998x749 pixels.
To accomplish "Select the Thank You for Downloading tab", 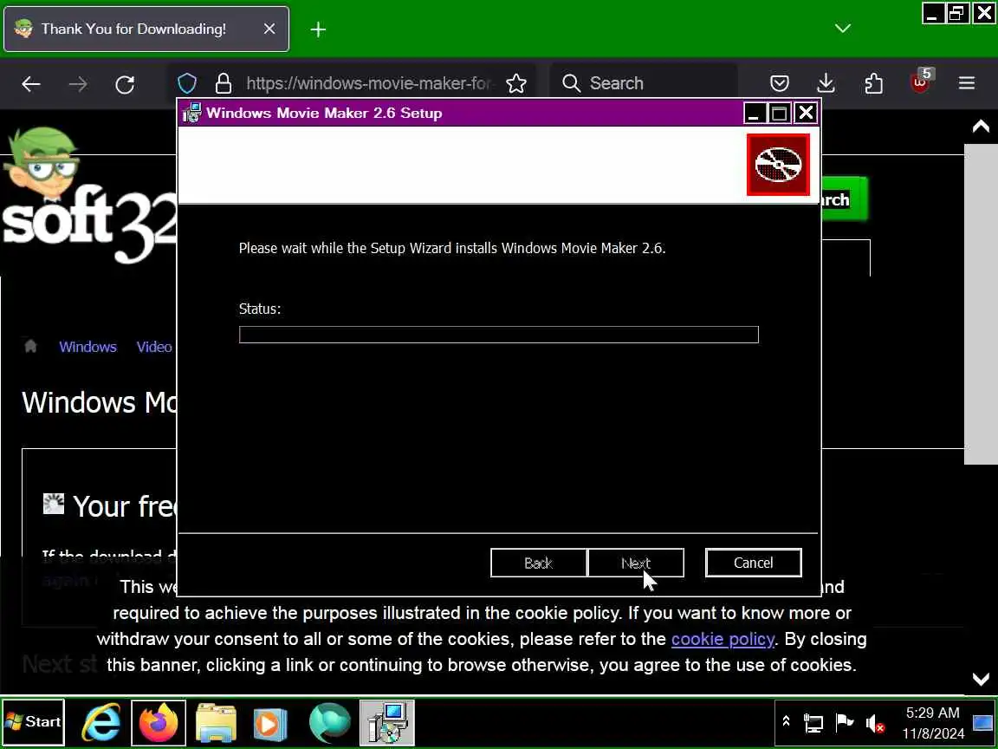I will pos(146,29).
